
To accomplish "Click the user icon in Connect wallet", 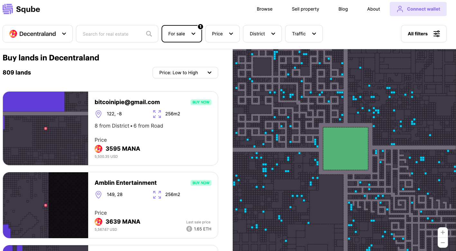I will [400, 9].
